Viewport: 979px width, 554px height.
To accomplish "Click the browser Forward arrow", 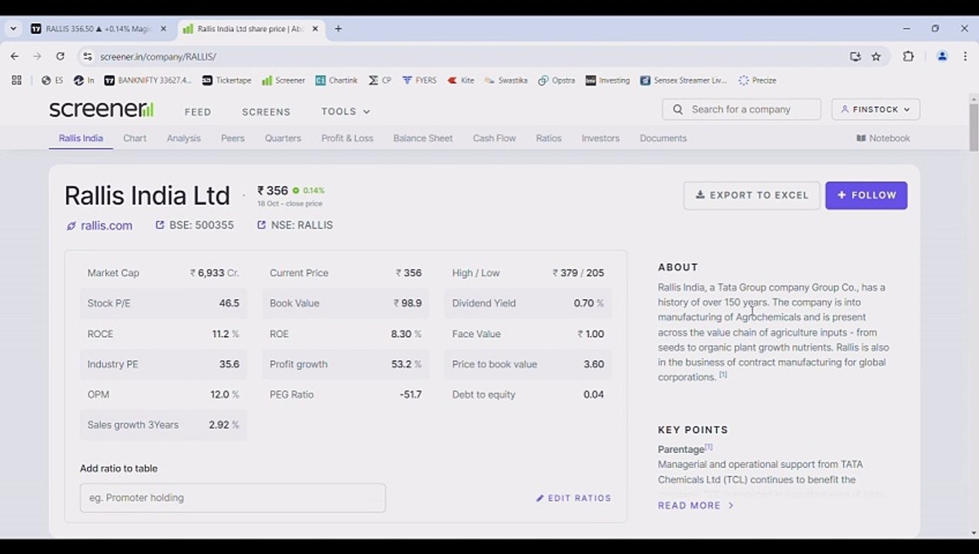I will (x=37, y=56).
